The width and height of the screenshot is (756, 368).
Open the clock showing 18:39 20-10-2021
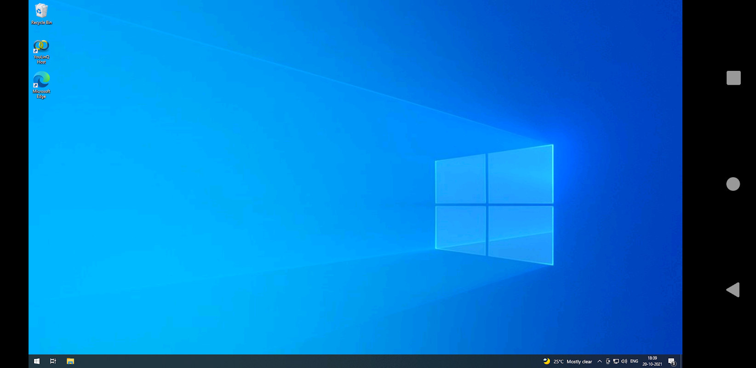coord(652,361)
